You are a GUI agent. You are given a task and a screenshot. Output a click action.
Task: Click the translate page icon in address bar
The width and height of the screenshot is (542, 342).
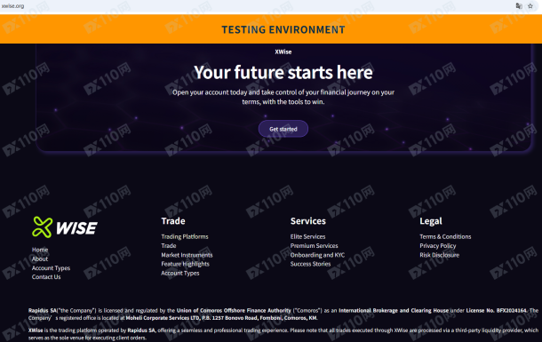click(x=519, y=6)
